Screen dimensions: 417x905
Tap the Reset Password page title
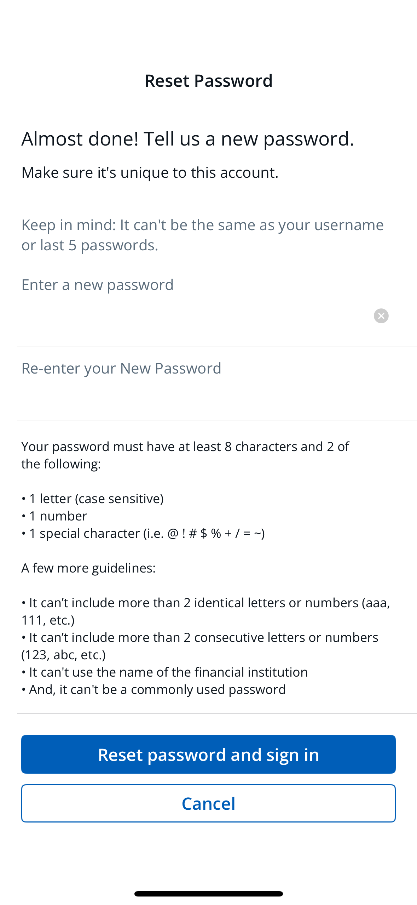[x=208, y=81]
